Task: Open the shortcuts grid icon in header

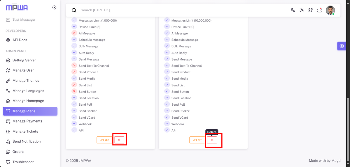Action: 311,10
